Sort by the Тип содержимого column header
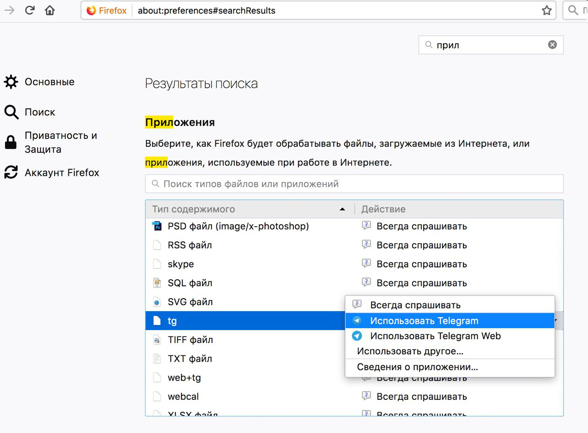The image size is (588, 433). [250, 209]
